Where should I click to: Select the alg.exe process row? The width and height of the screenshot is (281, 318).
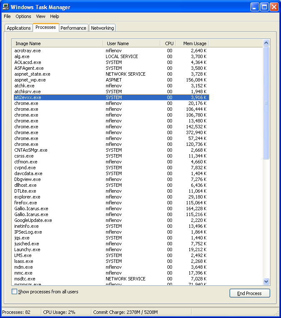pos(111,56)
